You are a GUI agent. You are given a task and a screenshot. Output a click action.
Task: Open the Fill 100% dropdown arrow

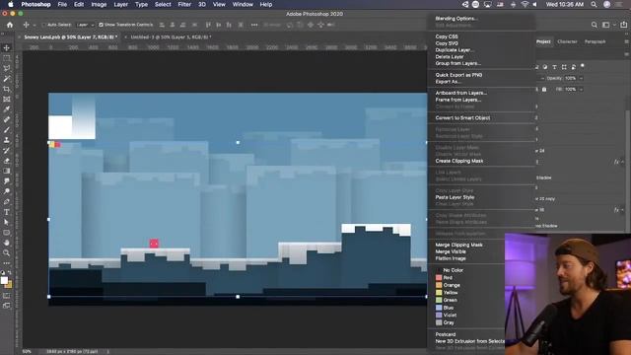point(581,89)
